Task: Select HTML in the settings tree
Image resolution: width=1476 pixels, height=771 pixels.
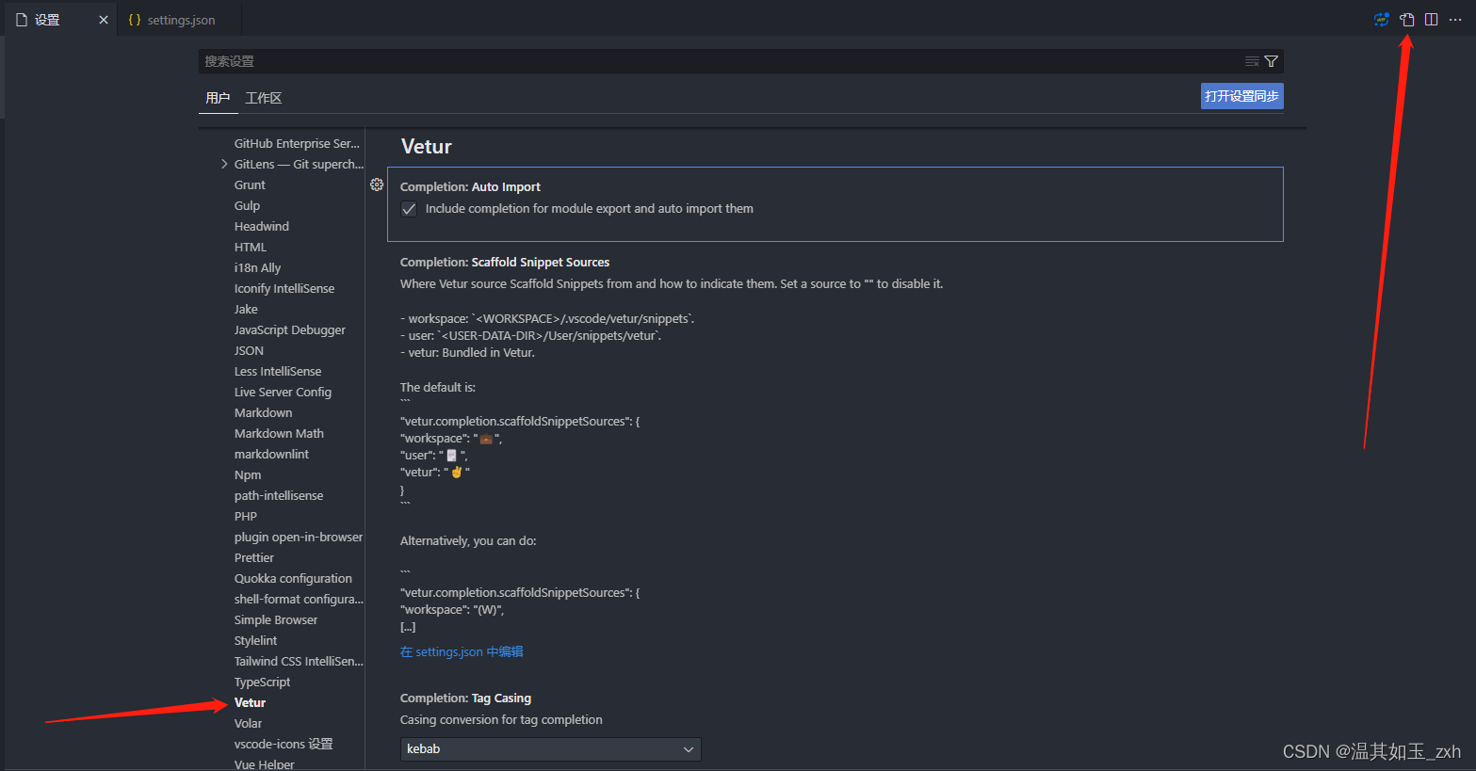Action: [251, 247]
